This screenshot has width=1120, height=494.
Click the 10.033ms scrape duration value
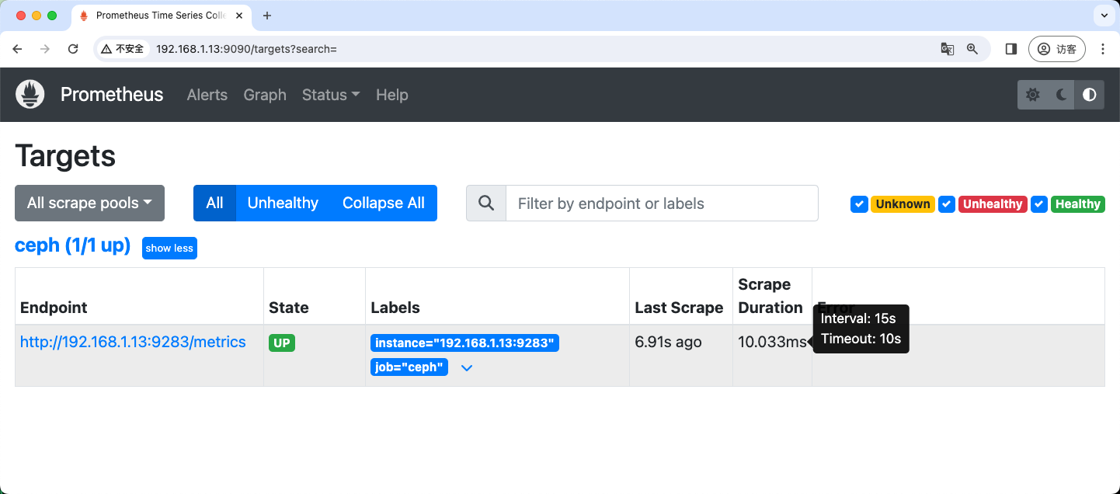point(773,342)
